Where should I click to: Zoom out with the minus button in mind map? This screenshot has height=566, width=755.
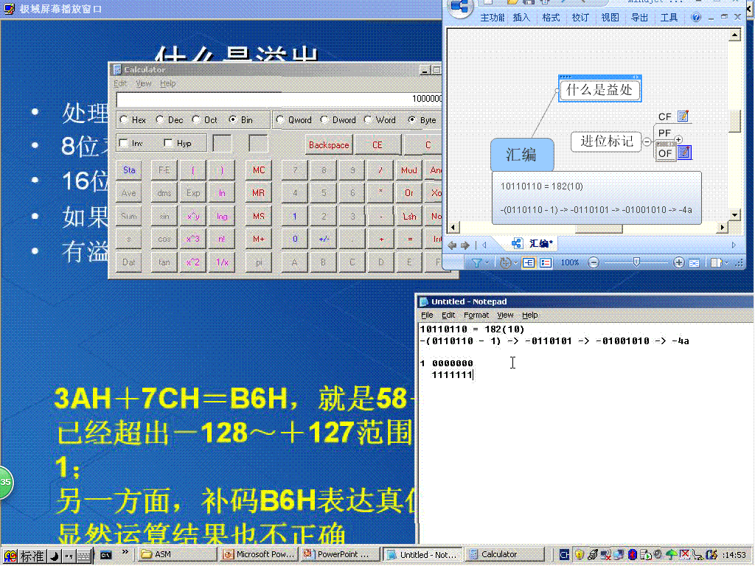pyautogui.click(x=594, y=263)
